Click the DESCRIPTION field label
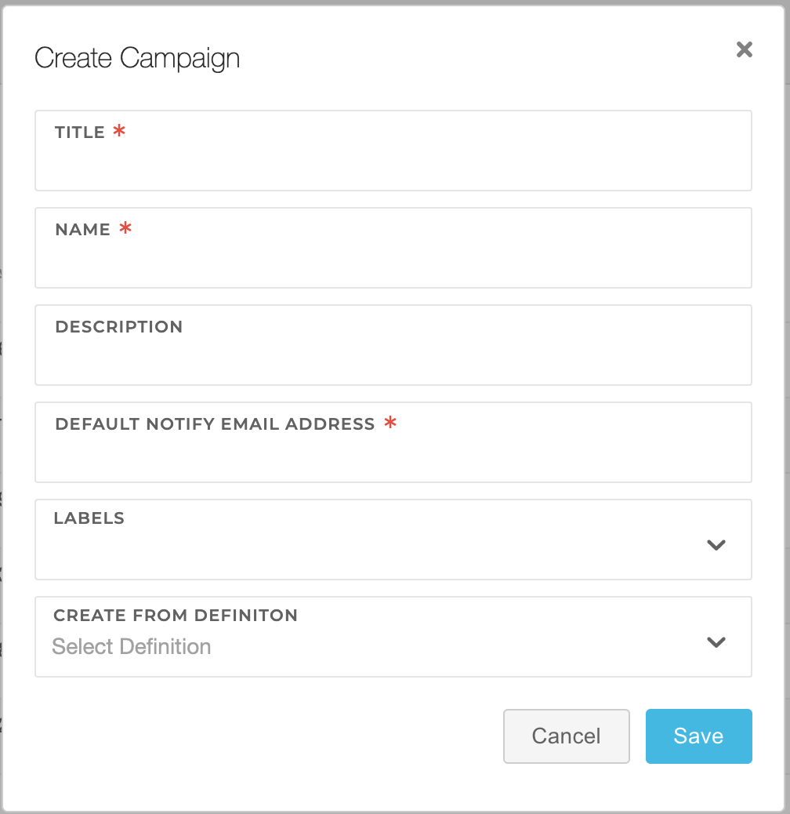 119,327
